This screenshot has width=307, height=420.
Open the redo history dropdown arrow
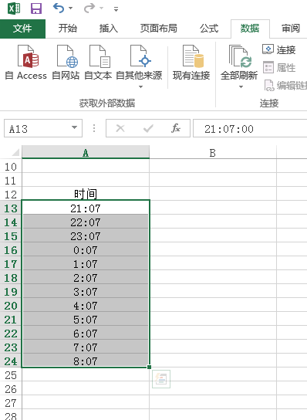pos(102,8)
